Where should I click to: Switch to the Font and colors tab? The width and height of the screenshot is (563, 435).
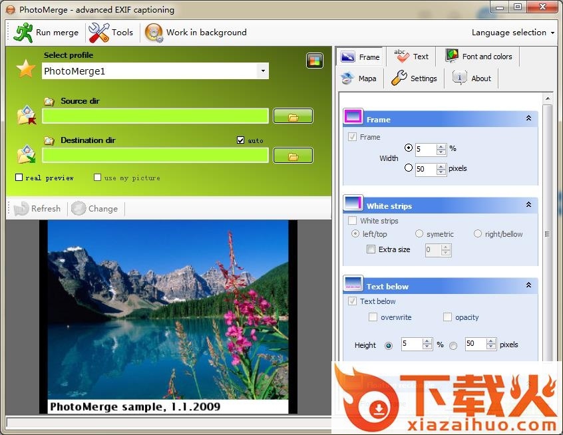(478, 57)
